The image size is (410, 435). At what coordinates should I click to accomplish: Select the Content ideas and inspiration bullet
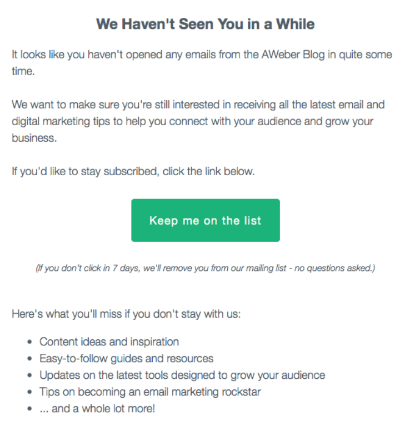[x=109, y=342]
